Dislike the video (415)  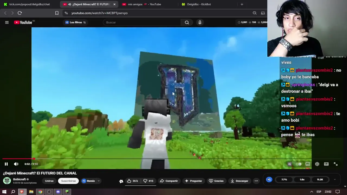coord(148,181)
